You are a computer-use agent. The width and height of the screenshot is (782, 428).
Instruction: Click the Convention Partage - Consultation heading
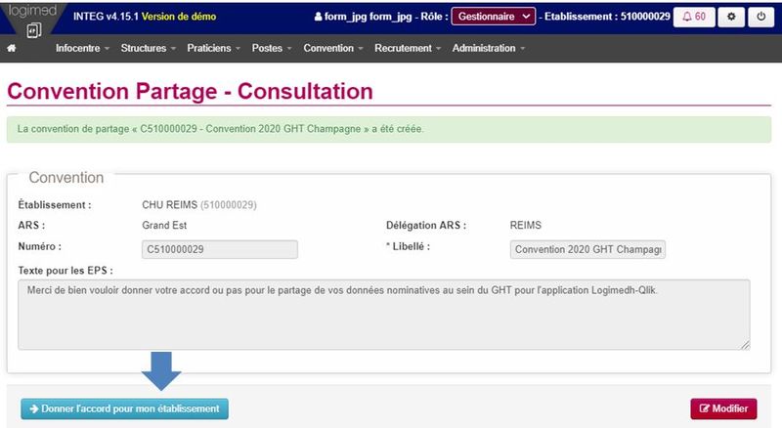point(190,91)
